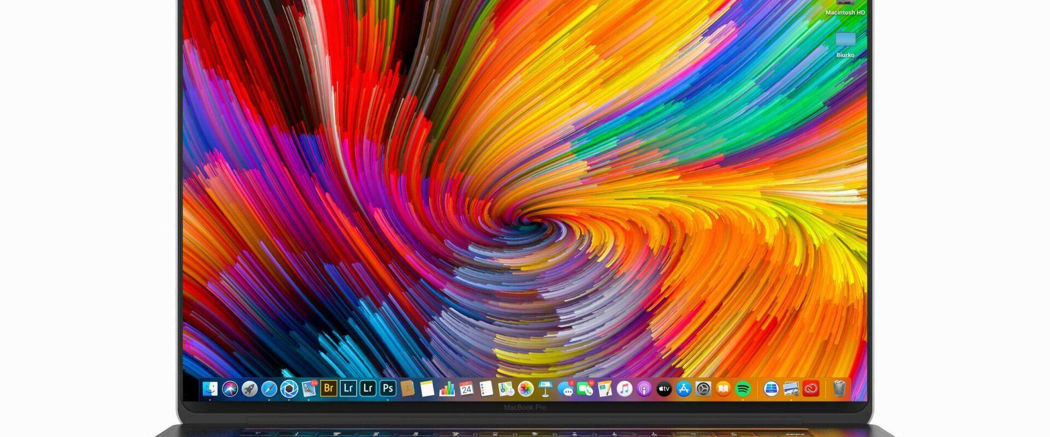The height and width of the screenshot is (437, 1050).
Task: Launch Adobe Bridge (Br) icon
Action: (329, 388)
